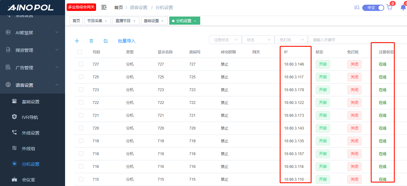This screenshot has height=186, width=407.
Task: Expand the AI智慧屏 sidebar menu
Action: click(33, 32)
